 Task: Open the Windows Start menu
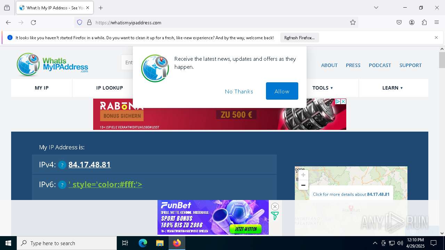[8, 243]
